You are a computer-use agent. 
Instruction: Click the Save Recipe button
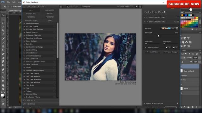(171, 52)
